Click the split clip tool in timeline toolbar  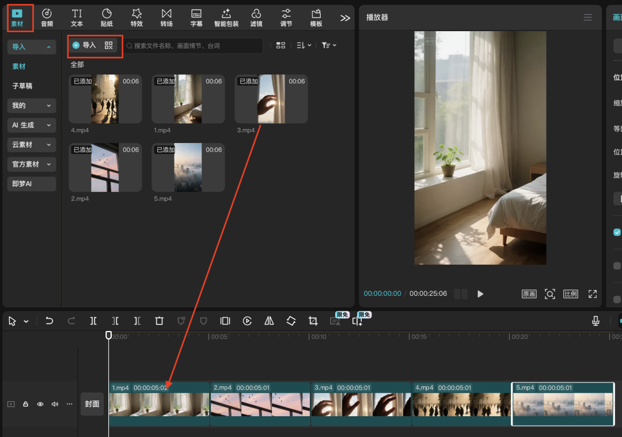coord(93,321)
